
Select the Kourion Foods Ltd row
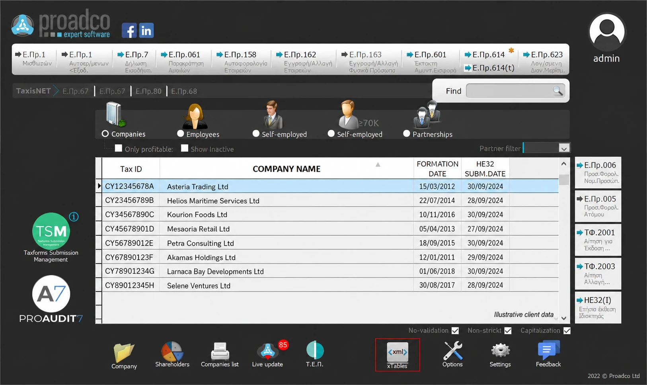pos(330,215)
